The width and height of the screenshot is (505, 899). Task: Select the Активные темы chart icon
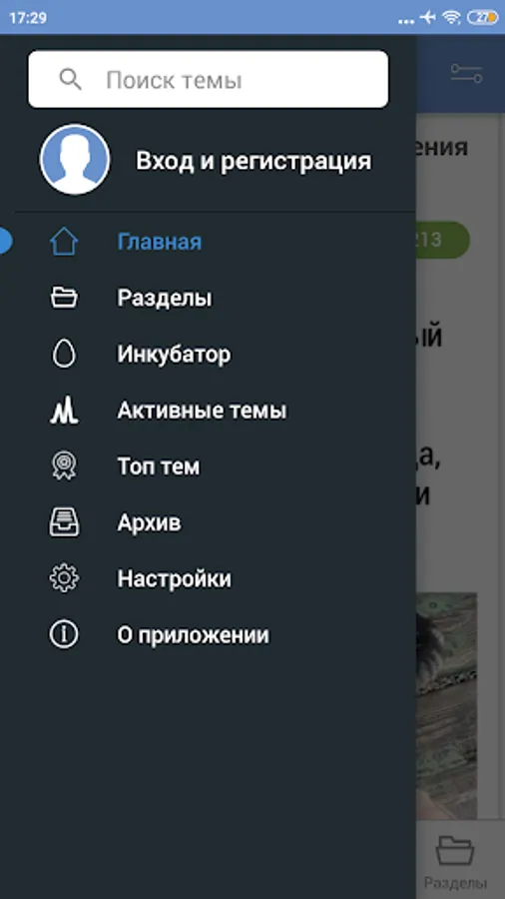[64, 411]
